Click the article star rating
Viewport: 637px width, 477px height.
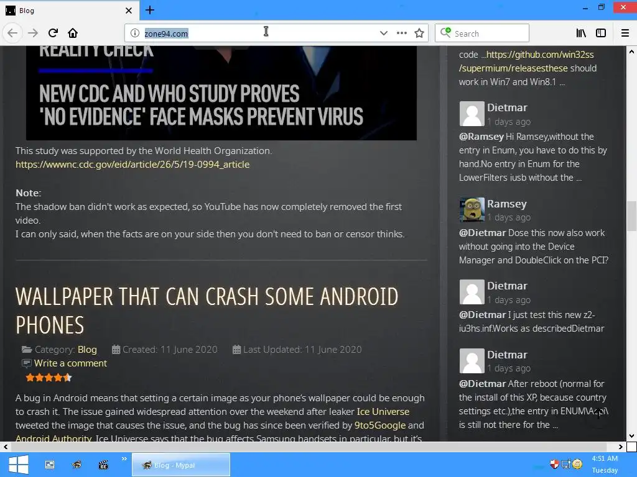click(49, 378)
